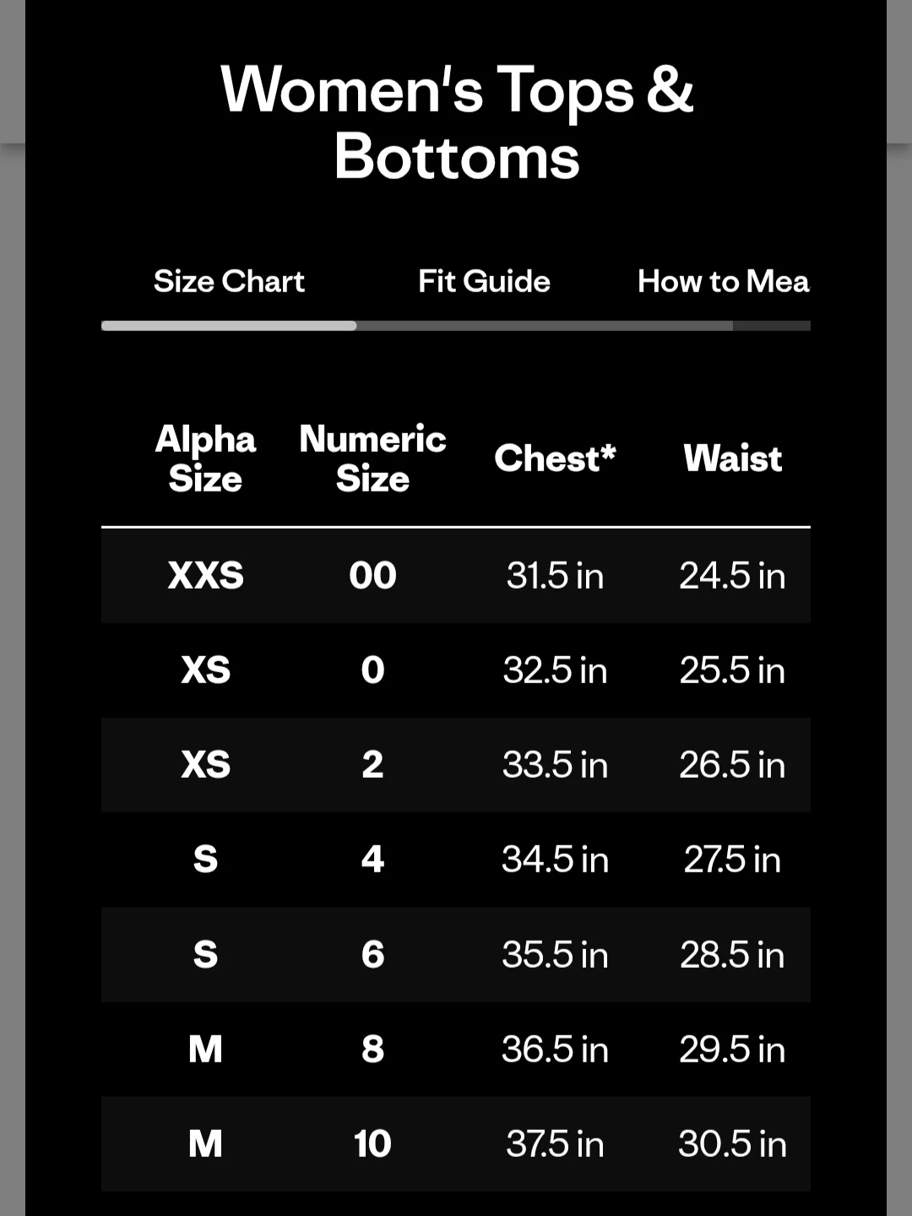Select numeric size 10 cell

click(x=372, y=1144)
